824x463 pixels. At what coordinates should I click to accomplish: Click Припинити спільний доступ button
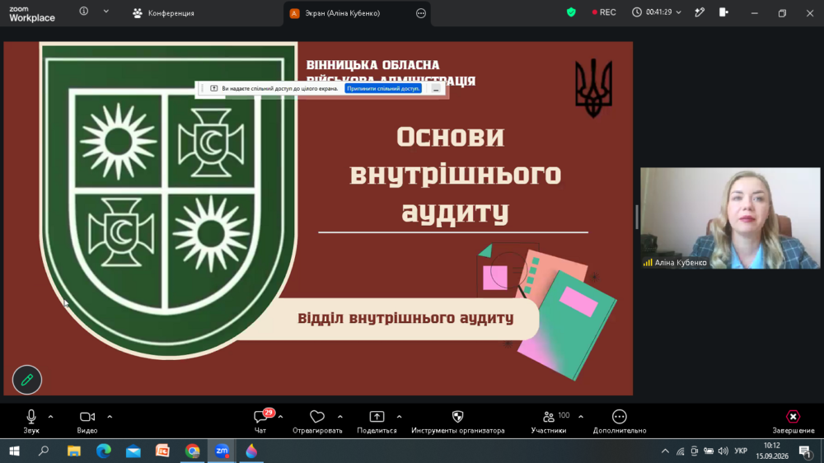[384, 89]
